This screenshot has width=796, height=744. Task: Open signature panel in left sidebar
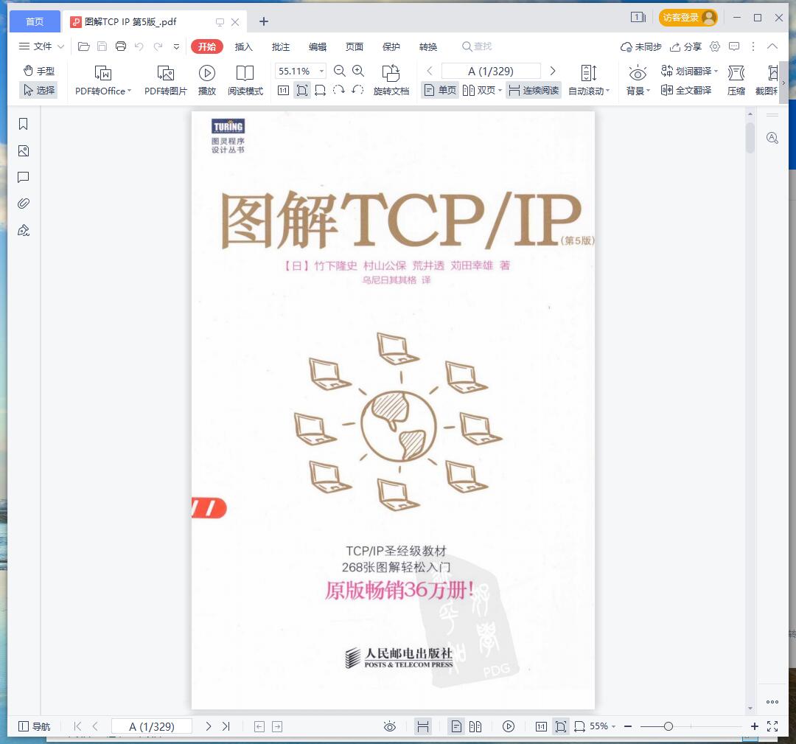24,231
